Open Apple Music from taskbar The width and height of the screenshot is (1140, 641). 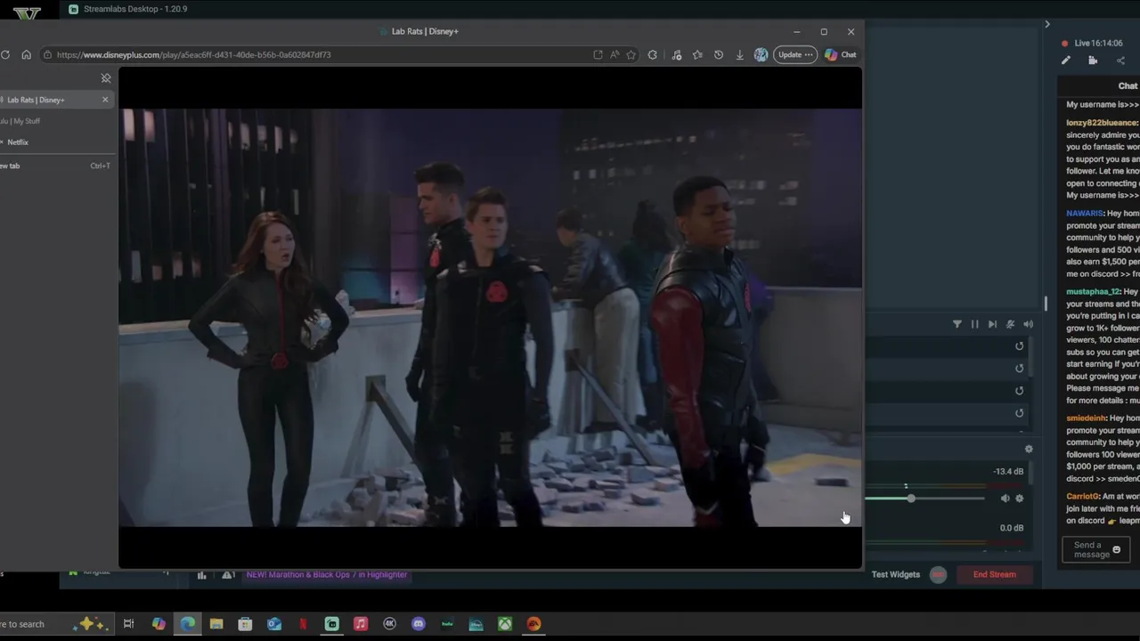(x=361, y=624)
